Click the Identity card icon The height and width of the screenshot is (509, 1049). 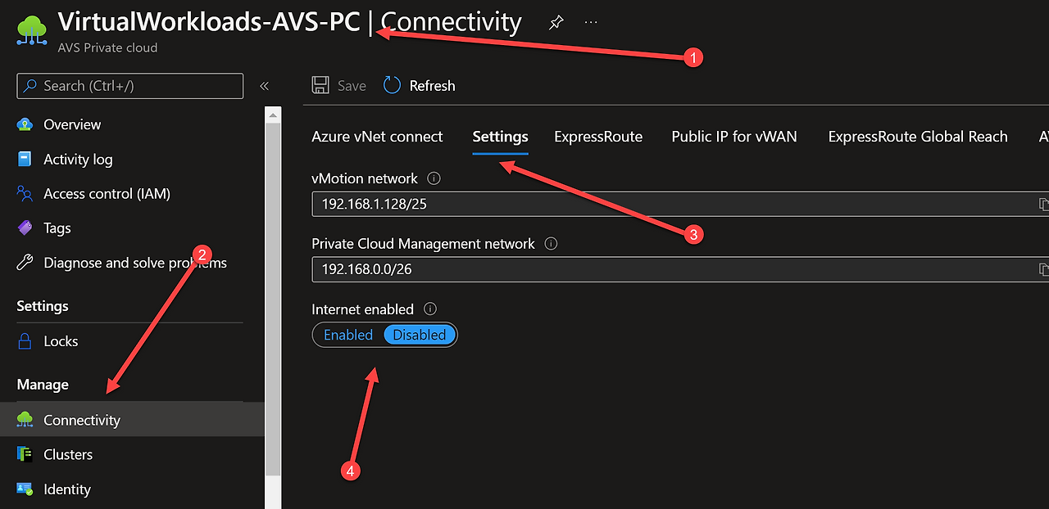(25, 489)
